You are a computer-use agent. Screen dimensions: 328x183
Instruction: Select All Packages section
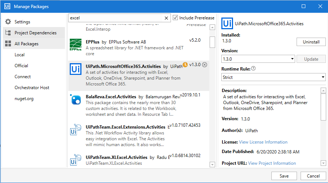click(x=34, y=43)
